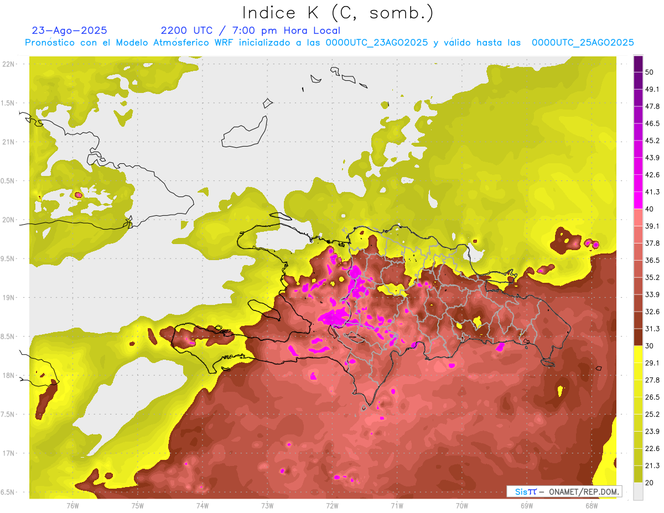Click the colorbar value "23.9"
664x513 pixels.
coord(652,431)
